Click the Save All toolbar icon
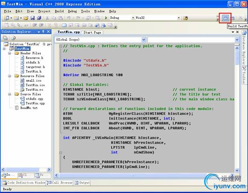The height and width of the screenshot is (193, 248). click(39, 18)
